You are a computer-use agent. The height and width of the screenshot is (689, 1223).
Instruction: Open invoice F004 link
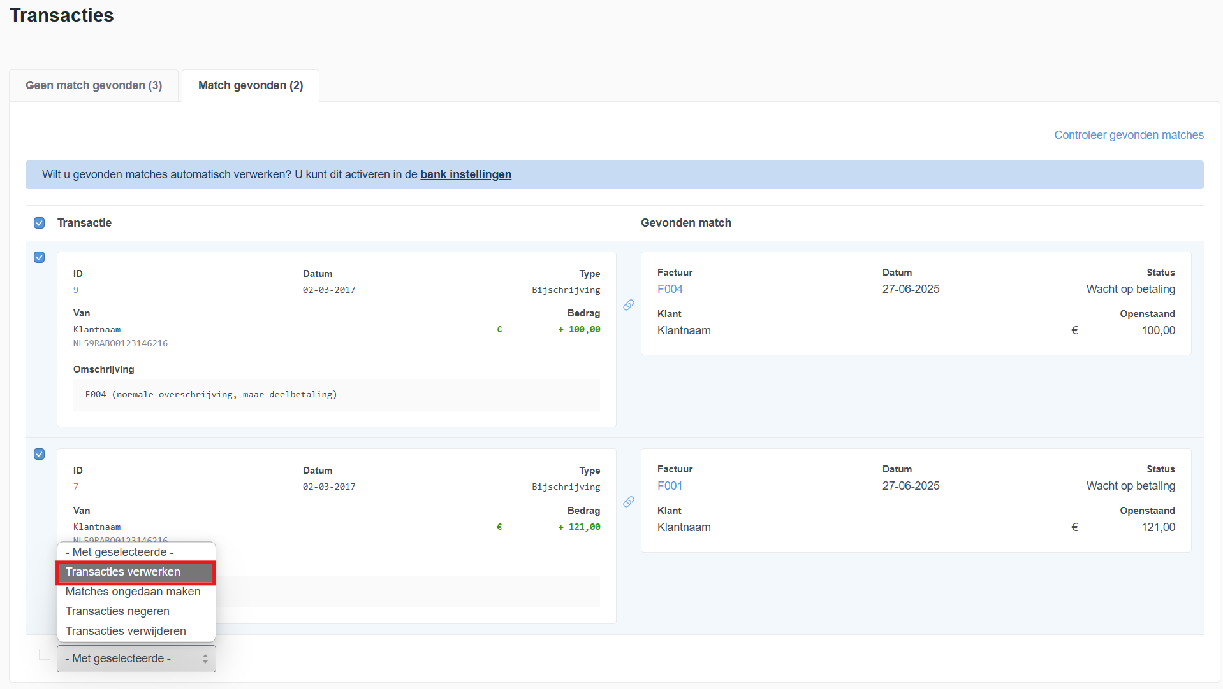(670, 289)
